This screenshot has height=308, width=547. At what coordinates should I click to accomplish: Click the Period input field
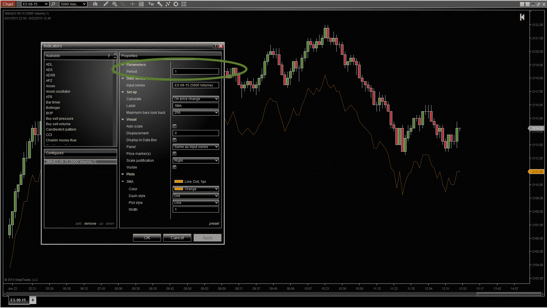(x=196, y=72)
